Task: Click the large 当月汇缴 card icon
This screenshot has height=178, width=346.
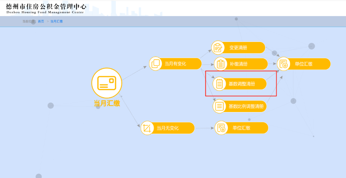Action: point(107,83)
